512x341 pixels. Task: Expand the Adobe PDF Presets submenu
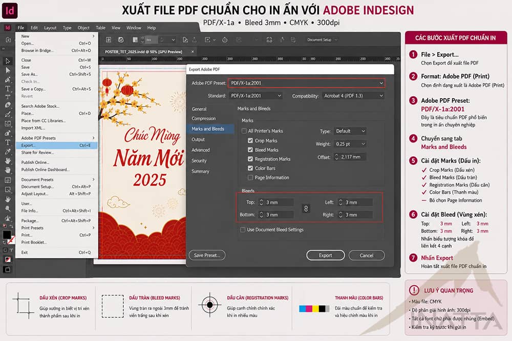(57, 138)
